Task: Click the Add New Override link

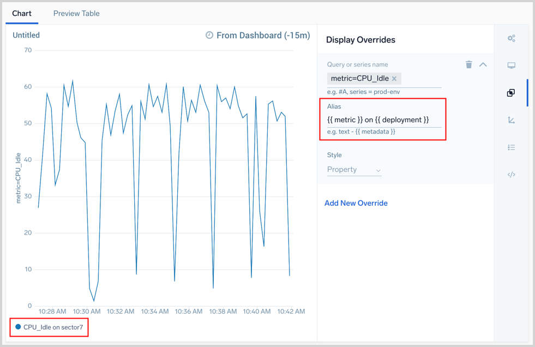Action: pyautogui.click(x=356, y=203)
